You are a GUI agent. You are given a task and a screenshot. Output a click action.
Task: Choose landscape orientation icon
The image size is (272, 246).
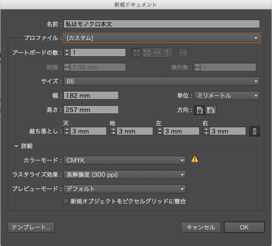(x=211, y=110)
